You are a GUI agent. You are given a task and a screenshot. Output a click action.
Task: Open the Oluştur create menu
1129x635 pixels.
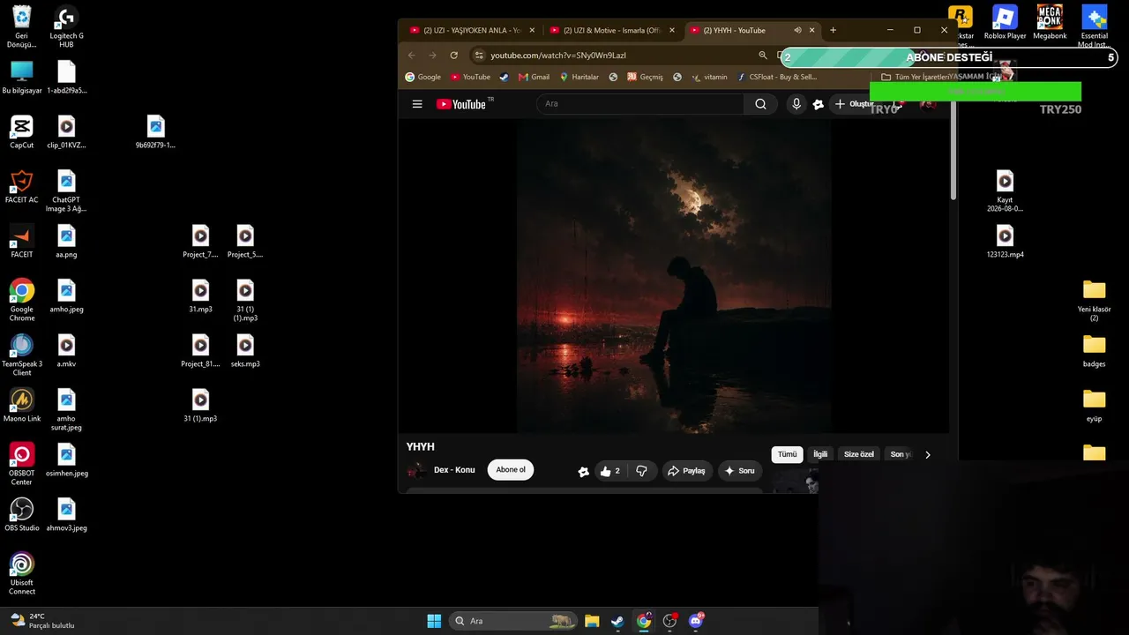tap(854, 104)
